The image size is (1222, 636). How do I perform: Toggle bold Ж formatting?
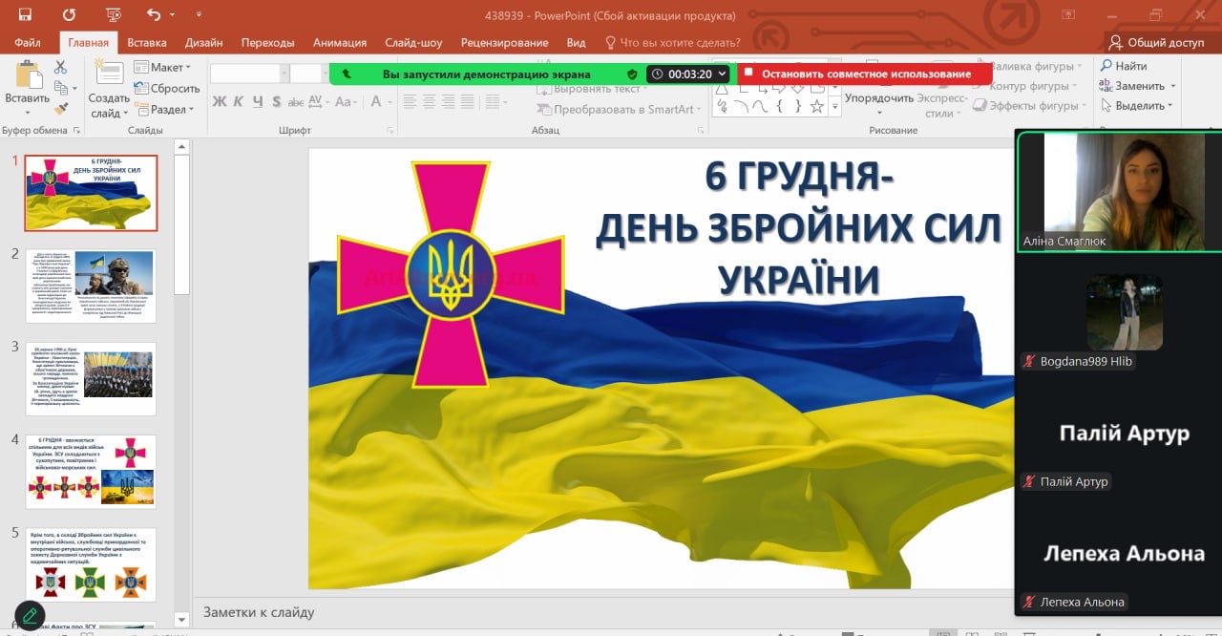click(220, 101)
